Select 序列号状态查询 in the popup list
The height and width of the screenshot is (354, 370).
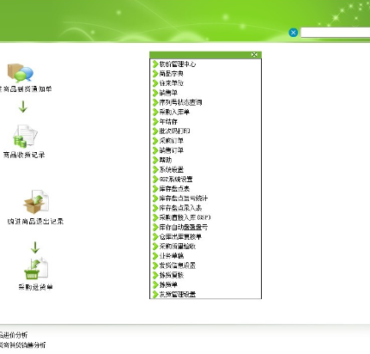(x=180, y=102)
